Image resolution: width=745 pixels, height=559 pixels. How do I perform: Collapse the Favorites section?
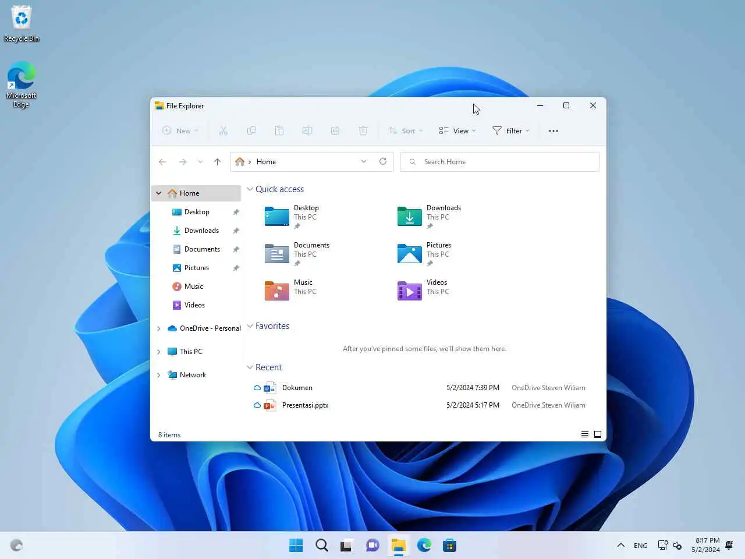tap(250, 326)
